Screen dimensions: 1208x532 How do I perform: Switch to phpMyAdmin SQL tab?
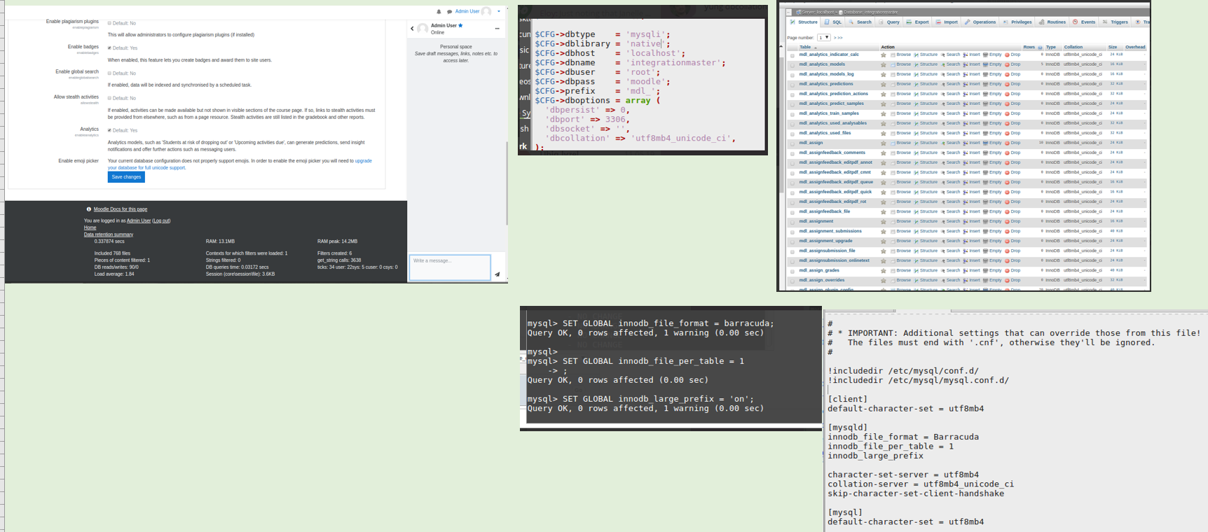tap(833, 22)
